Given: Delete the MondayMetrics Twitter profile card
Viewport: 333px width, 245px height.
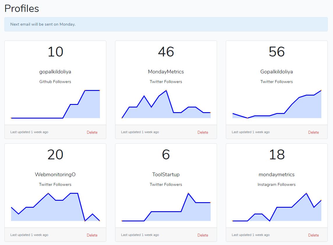Looking at the screenshot, I should [203, 132].
